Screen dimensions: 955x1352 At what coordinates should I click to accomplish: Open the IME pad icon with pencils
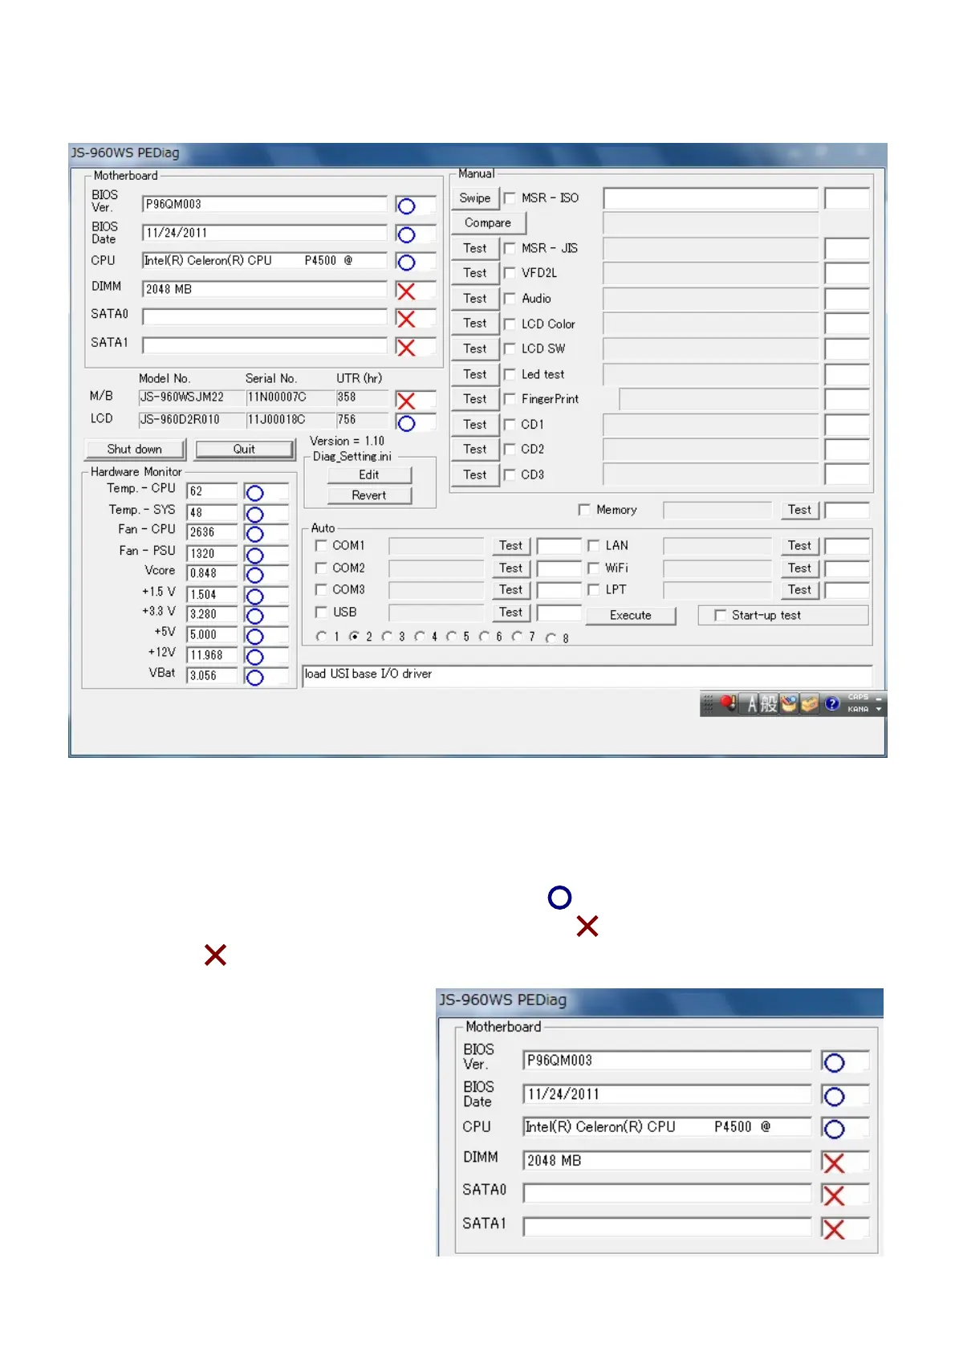coord(789,704)
